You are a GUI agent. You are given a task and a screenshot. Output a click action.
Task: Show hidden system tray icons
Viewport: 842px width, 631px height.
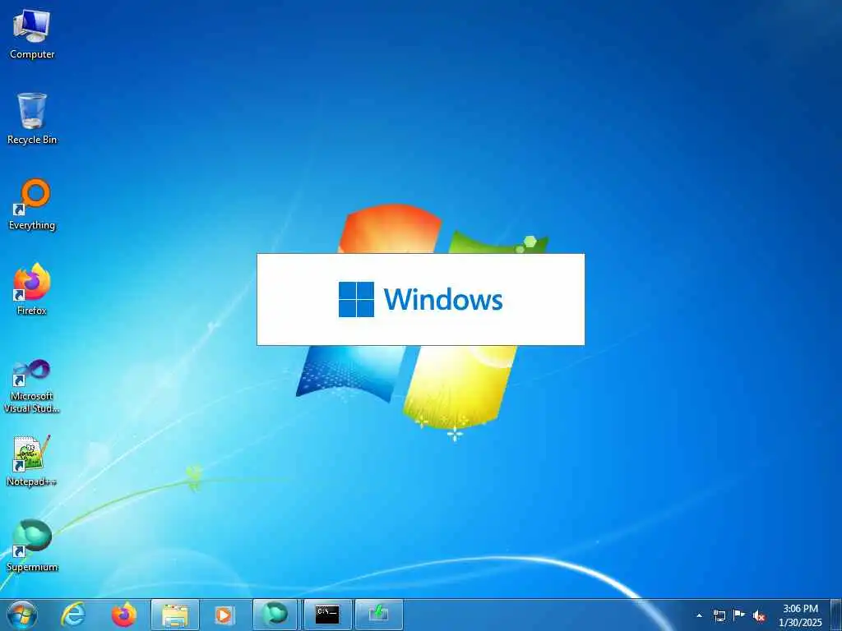coord(699,615)
